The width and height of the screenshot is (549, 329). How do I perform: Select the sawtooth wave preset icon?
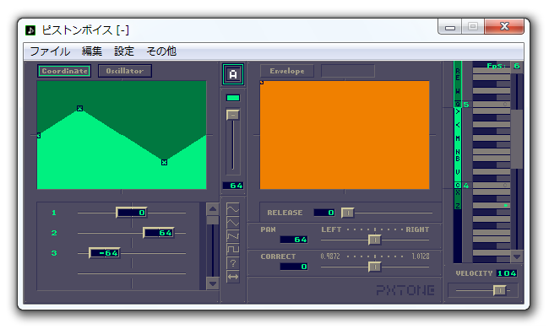(x=233, y=236)
